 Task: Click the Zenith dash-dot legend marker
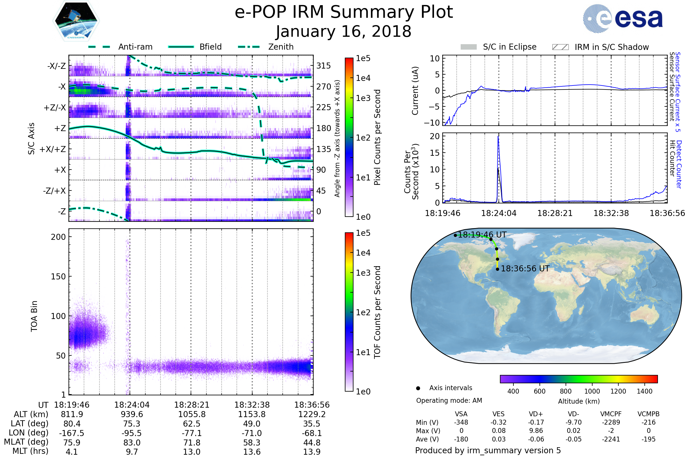[249, 47]
